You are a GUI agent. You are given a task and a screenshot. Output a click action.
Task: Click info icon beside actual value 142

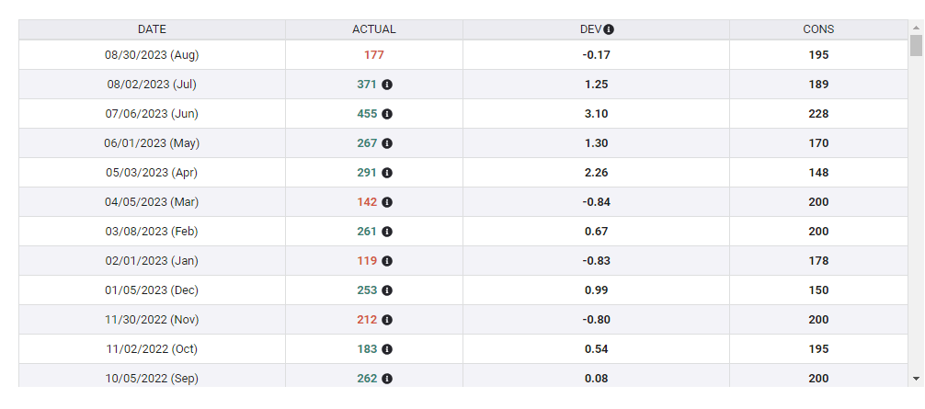(387, 202)
